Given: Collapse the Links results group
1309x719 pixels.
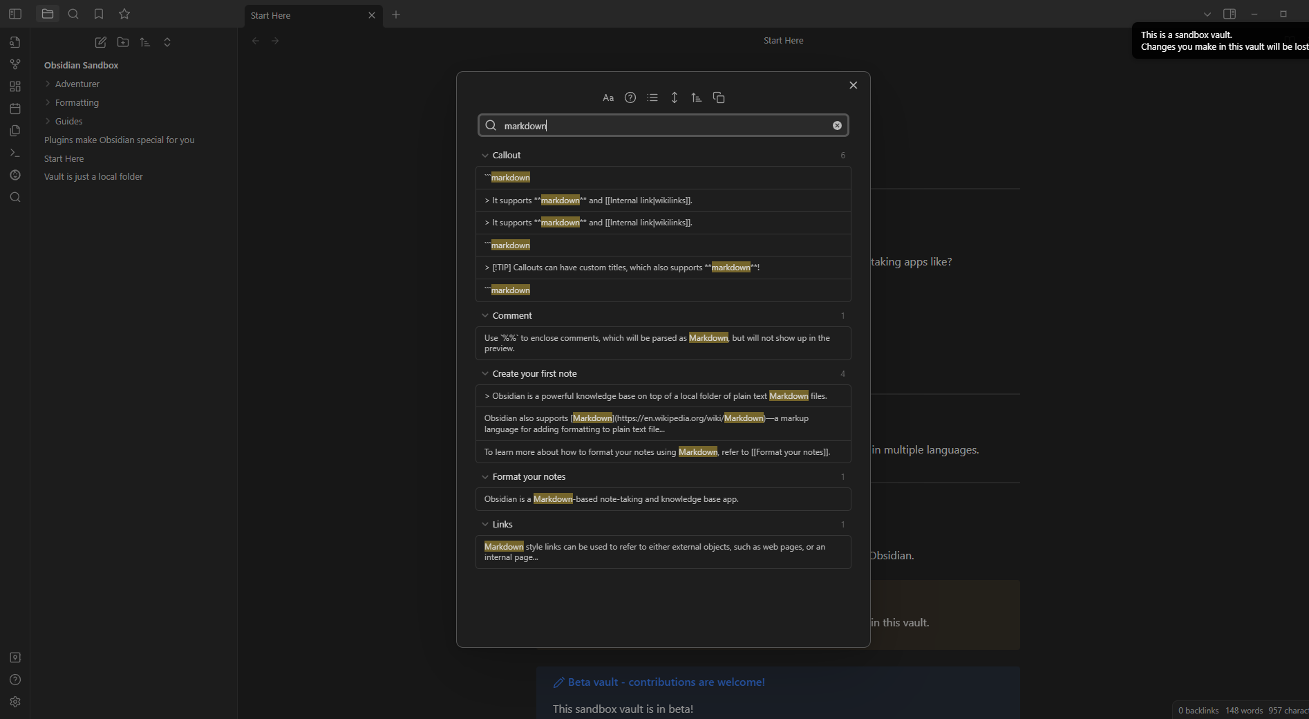Looking at the screenshot, I should [485, 525].
